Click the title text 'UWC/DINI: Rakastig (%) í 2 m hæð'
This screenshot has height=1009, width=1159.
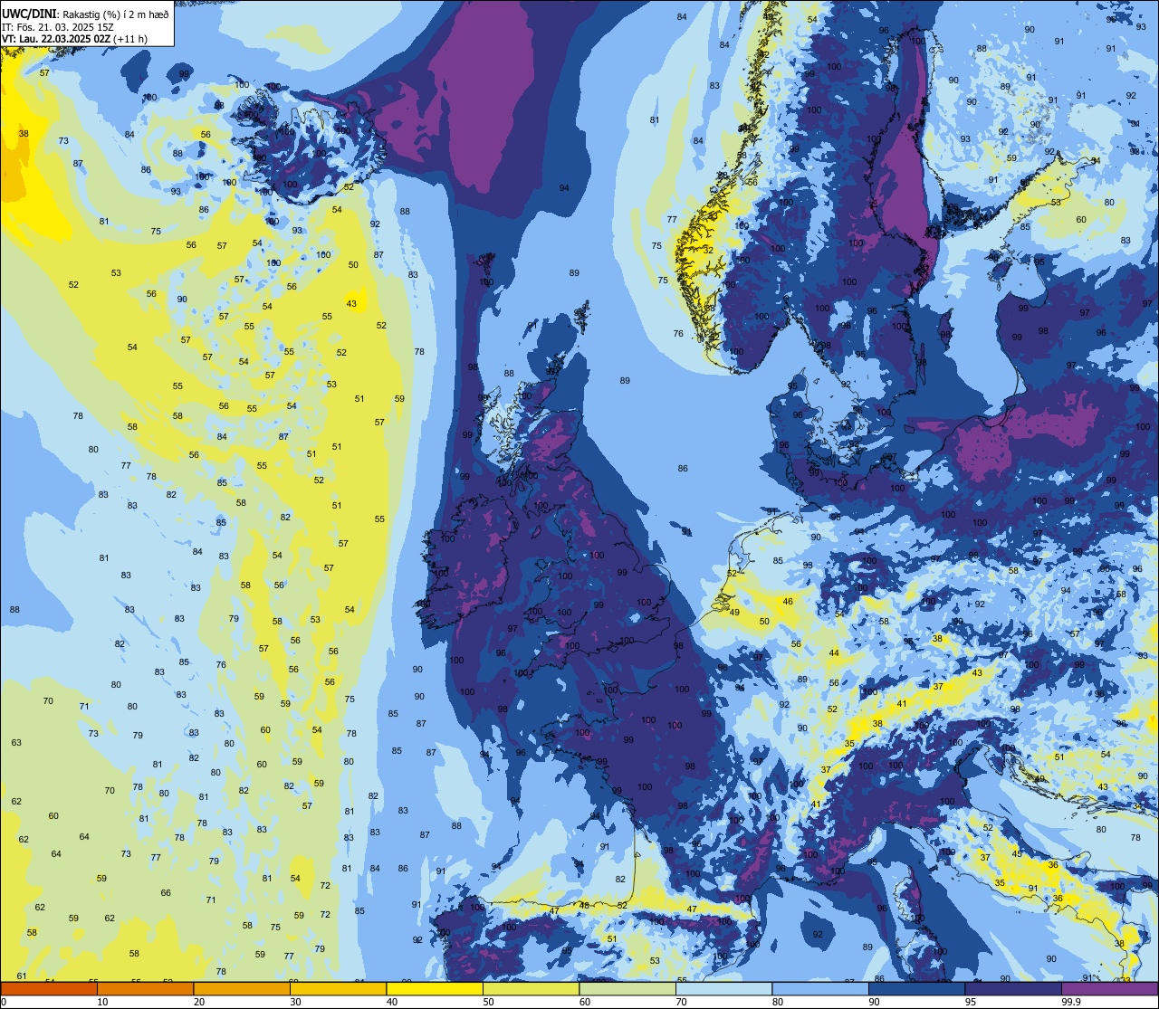tap(85, 14)
